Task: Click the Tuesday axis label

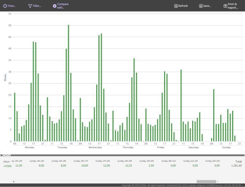Action: [x=62, y=147]
